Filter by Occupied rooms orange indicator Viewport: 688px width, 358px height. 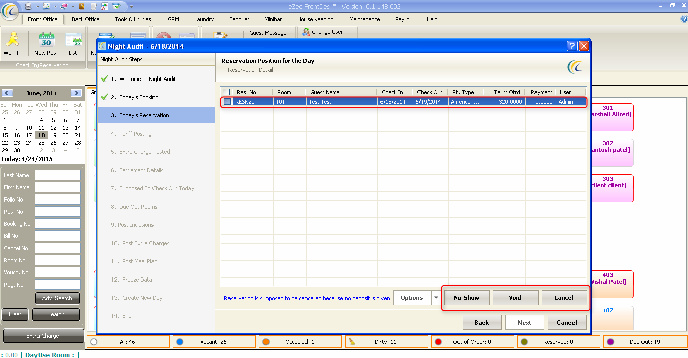click(265, 342)
